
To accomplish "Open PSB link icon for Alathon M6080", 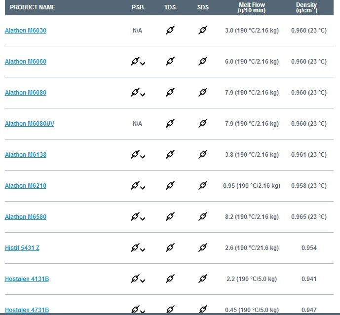I will (x=135, y=92).
